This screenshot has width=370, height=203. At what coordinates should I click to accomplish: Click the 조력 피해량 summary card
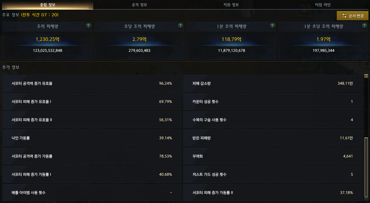coord(47,41)
